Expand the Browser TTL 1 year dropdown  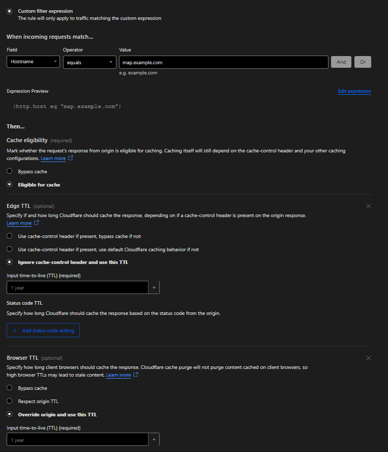[154, 440]
